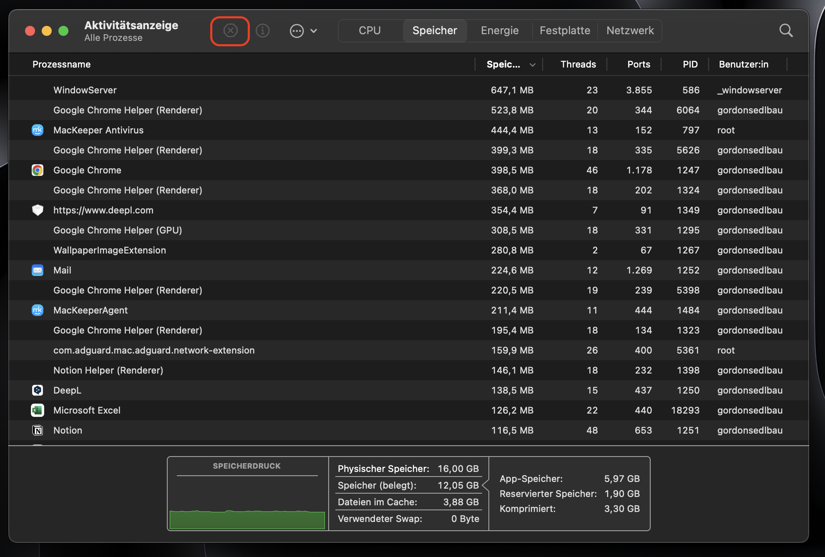Viewport: 825px width, 557px height.
Task: Click the Microsoft Excel icon in list
Action: coord(38,410)
